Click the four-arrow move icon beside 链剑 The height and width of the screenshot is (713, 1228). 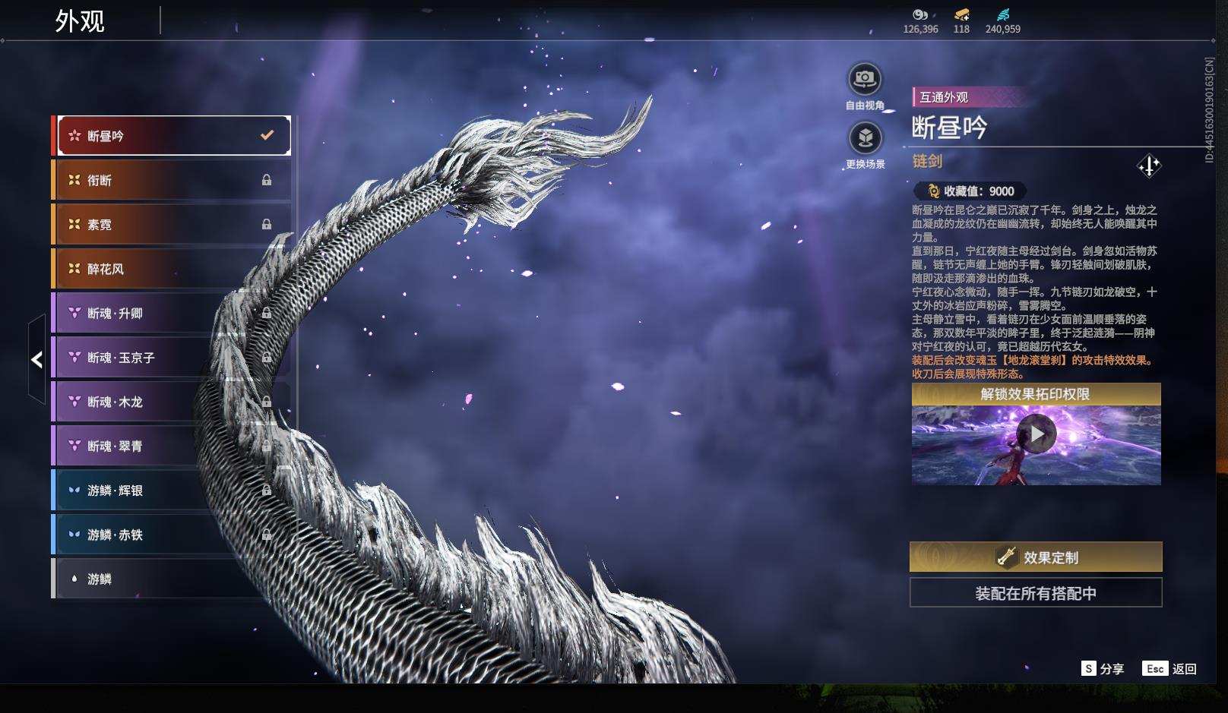pos(1149,166)
